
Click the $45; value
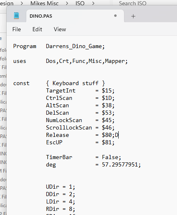click(108, 120)
